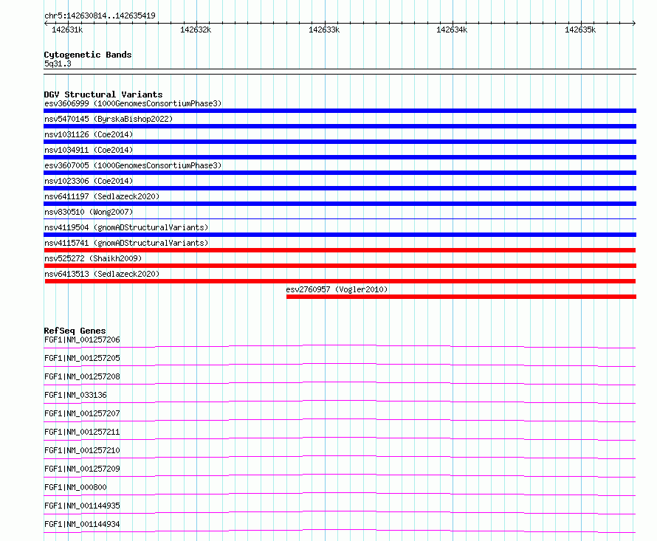Image resolution: width=657 pixels, height=541 pixels.
Task: Select the FGF1|NM_001257208 transcript label
Action: click(82, 376)
